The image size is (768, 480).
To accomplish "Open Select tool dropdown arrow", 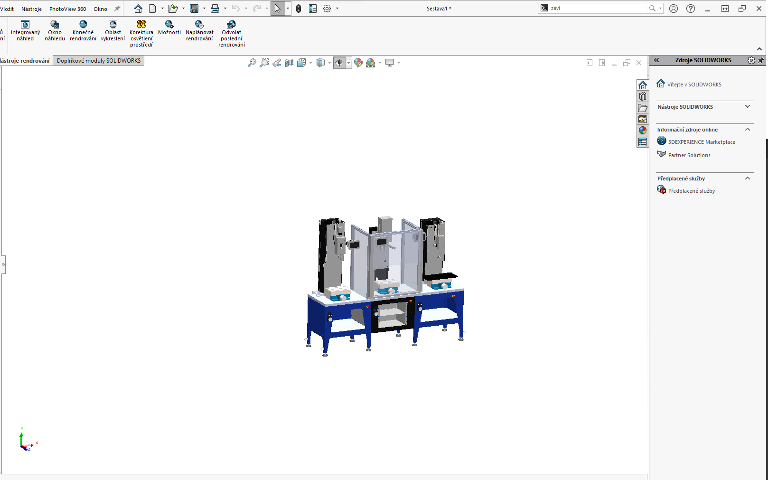I will (288, 9).
